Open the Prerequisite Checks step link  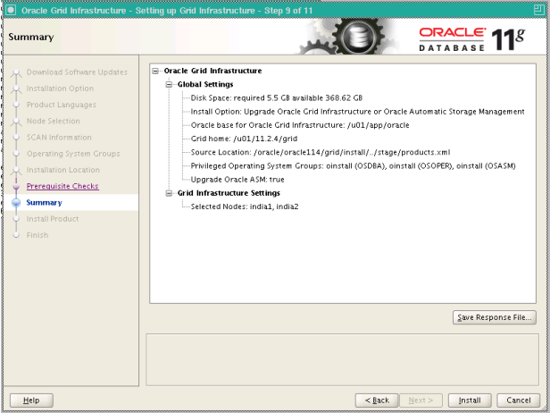pos(62,186)
